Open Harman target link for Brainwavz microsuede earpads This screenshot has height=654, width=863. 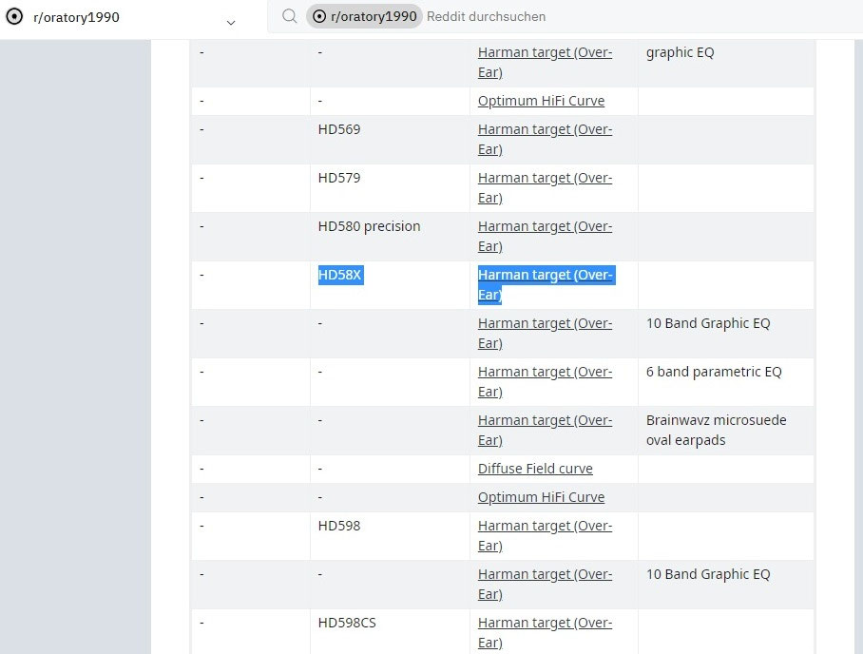545,430
